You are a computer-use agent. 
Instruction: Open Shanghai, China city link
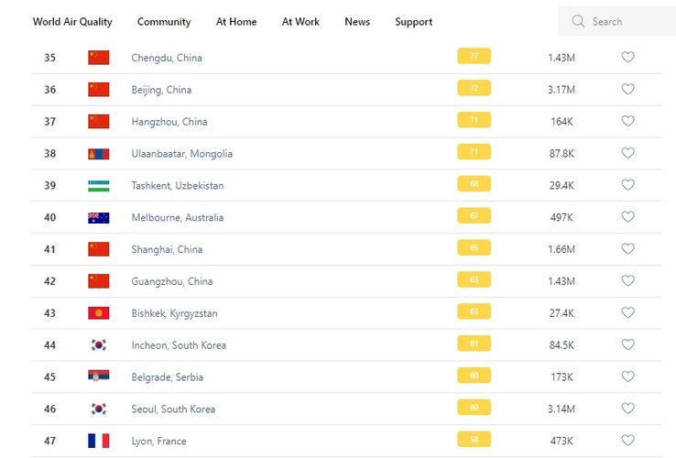(x=167, y=249)
